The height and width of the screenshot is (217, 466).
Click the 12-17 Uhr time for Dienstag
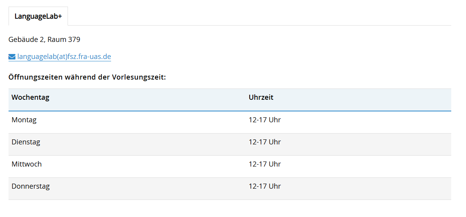(265, 142)
